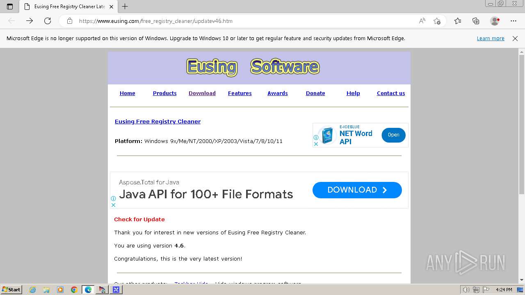The width and height of the screenshot is (525, 295).
Task: Click the Java API ad info icon
Action: point(113,198)
